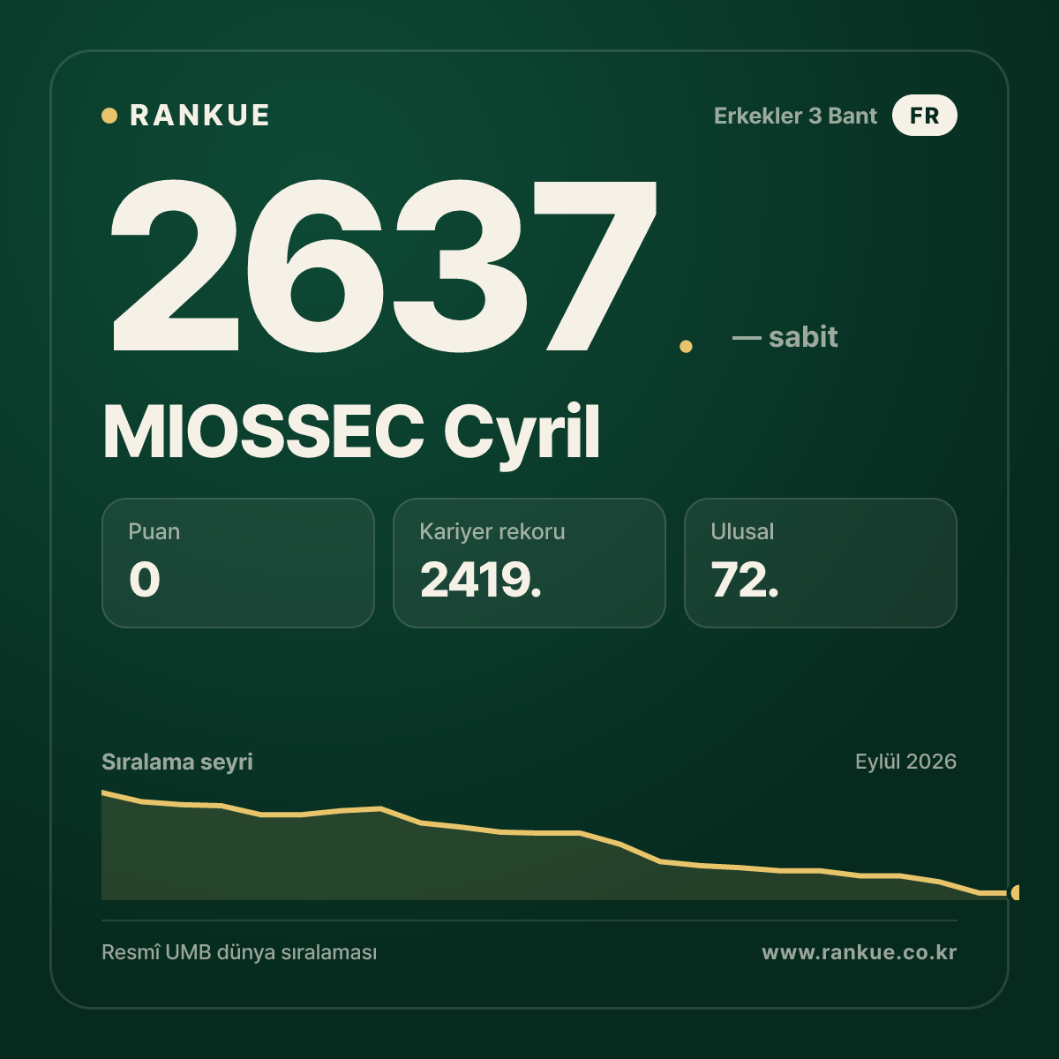Open the www.rankue.co.kr link
The height and width of the screenshot is (1059, 1059).
click(860, 952)
